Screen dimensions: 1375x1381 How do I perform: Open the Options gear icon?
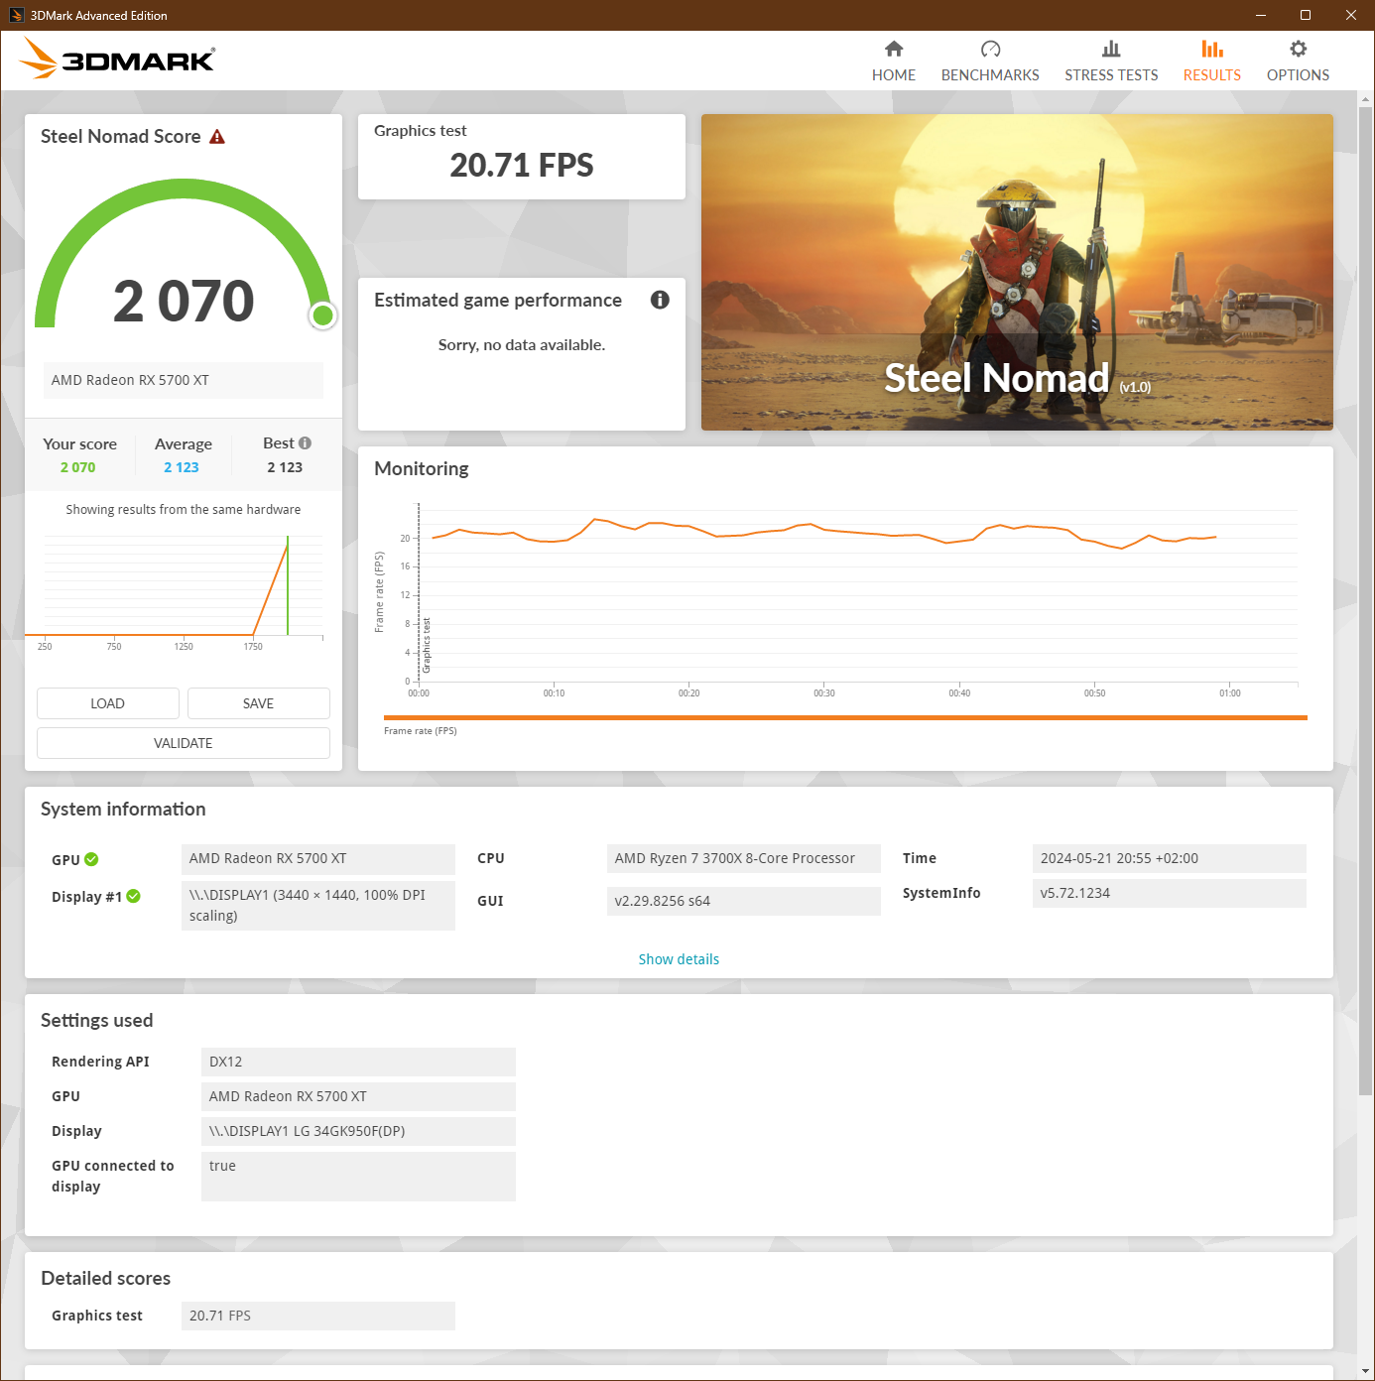(x=1298, y=49)
